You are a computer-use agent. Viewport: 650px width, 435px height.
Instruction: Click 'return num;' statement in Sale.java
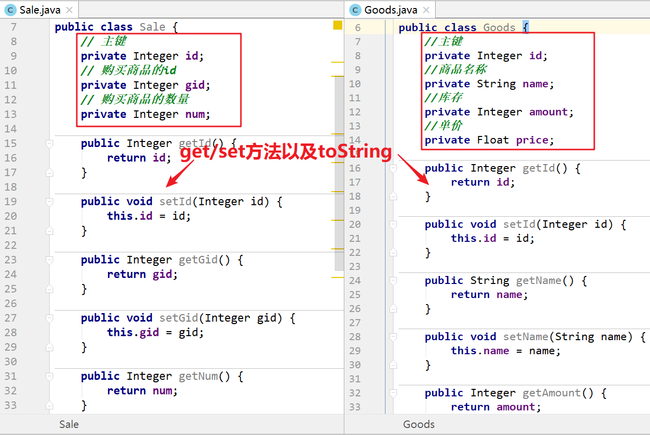pos(143,391)
